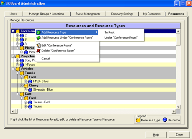Viewport: 192px width, 139px height.
Task: Click the blue resource icon for B
Action: [22, 40]
